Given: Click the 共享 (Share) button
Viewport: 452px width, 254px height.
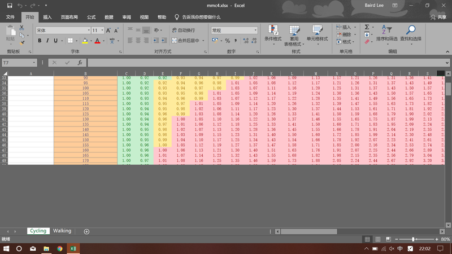Looking at the screenshot, I should 438,17.
